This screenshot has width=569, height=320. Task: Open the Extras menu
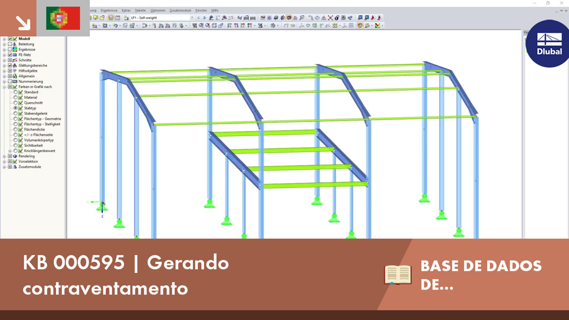126,11
